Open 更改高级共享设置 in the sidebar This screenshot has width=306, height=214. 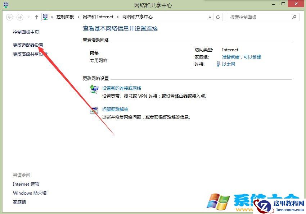(x=30, y=55)
